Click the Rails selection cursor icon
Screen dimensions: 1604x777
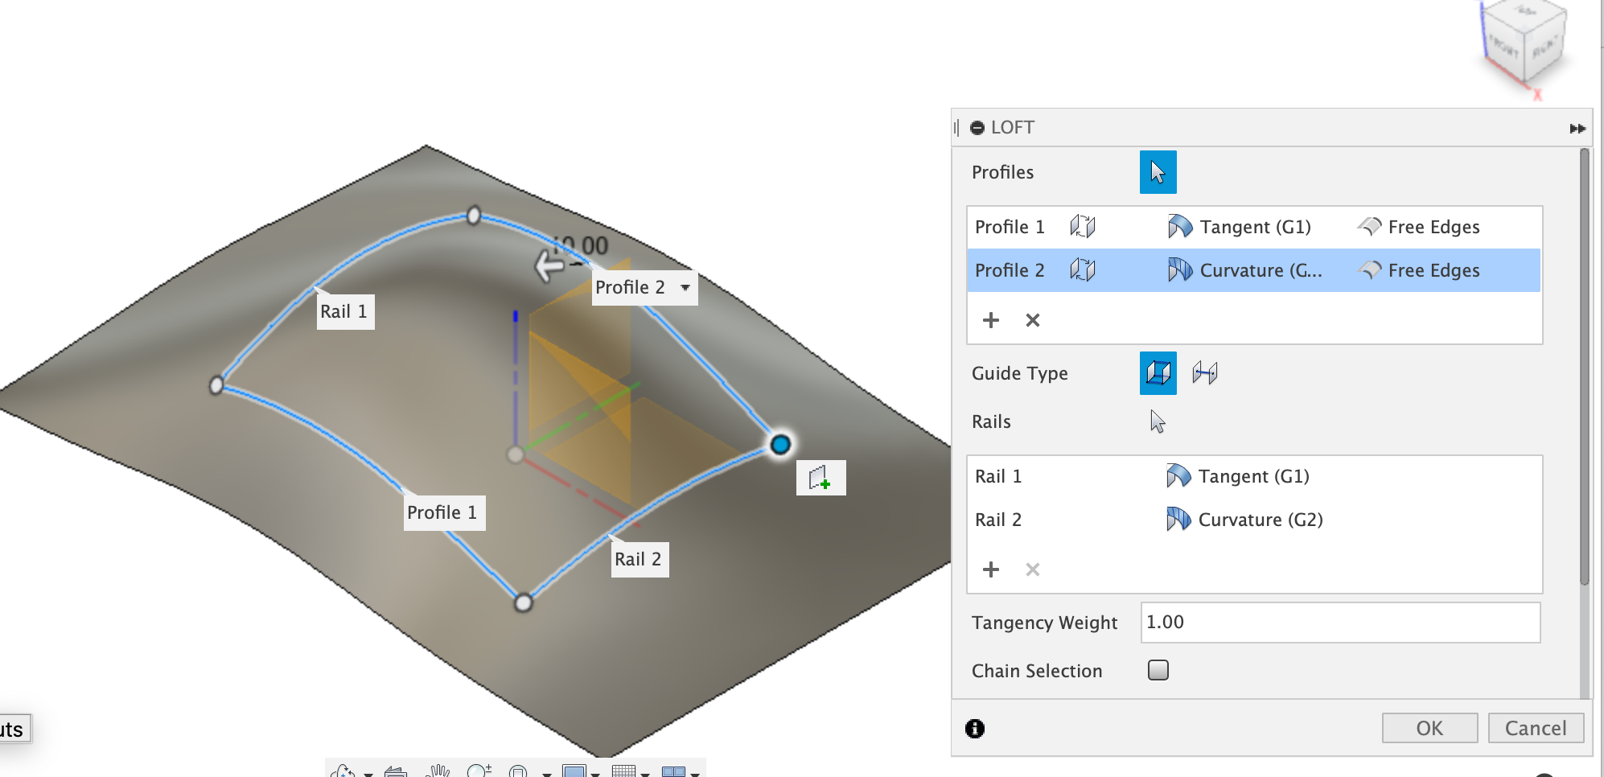point(1158,421)
